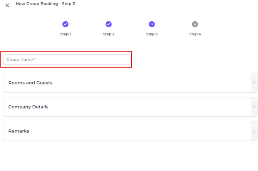
Task: Close the New Group Booking dialog
Action: (x=7, y=5)
